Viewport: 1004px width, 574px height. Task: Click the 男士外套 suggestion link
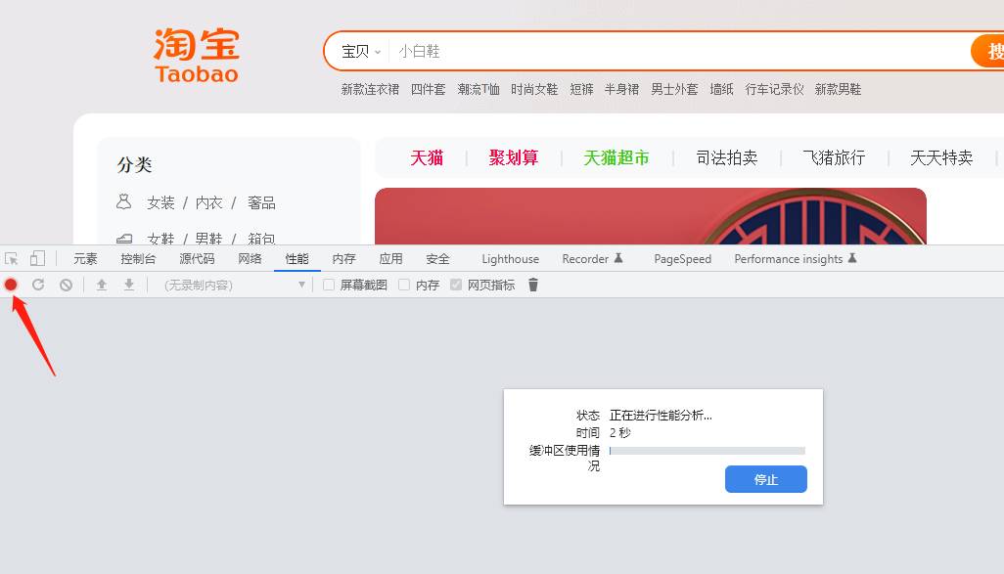pyautogui.click(x=674, y=89)
